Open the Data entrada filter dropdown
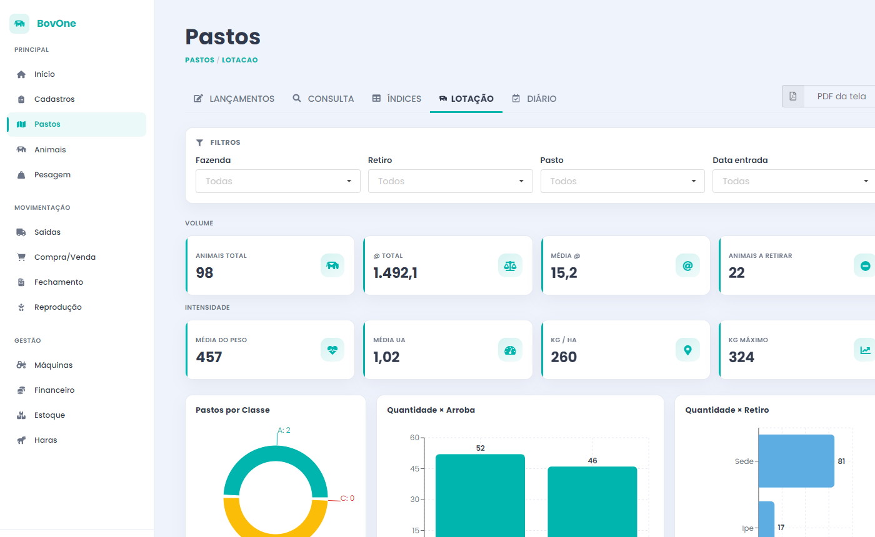 (x=795, y=181)
